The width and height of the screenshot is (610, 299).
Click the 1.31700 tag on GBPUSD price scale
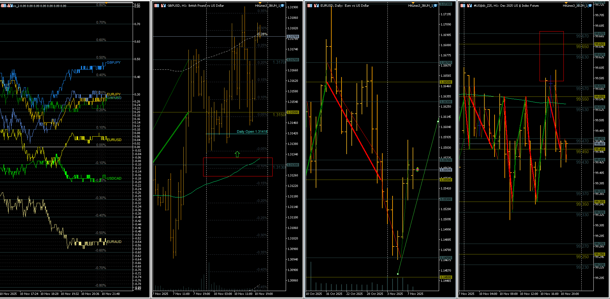[x=293, y=60]
